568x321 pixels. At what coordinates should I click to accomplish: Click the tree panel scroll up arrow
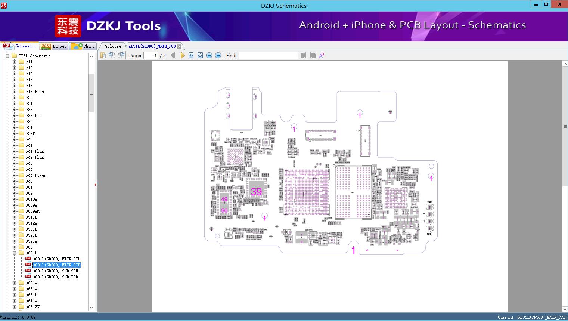click(x=91, y=56)
